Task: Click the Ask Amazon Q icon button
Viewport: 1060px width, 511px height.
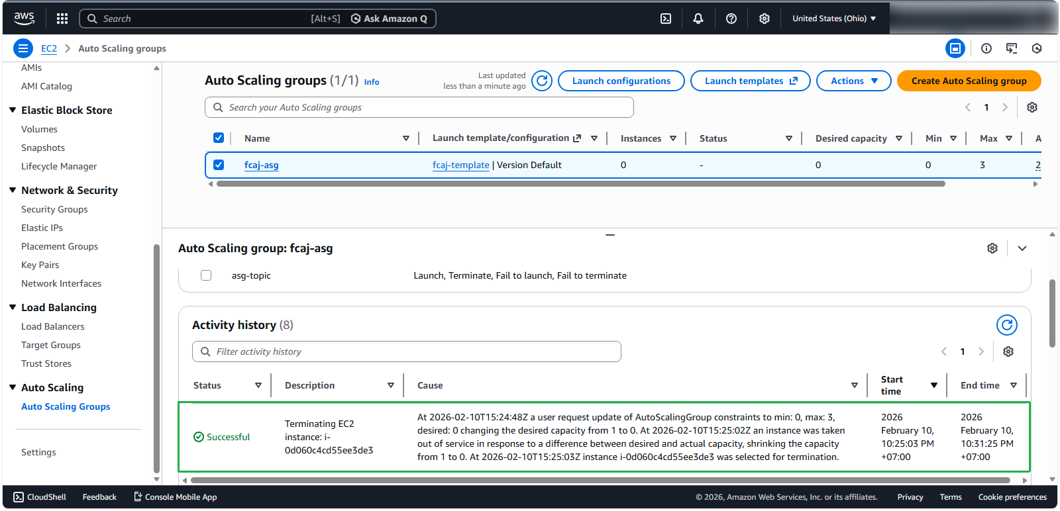Action: 389,19
